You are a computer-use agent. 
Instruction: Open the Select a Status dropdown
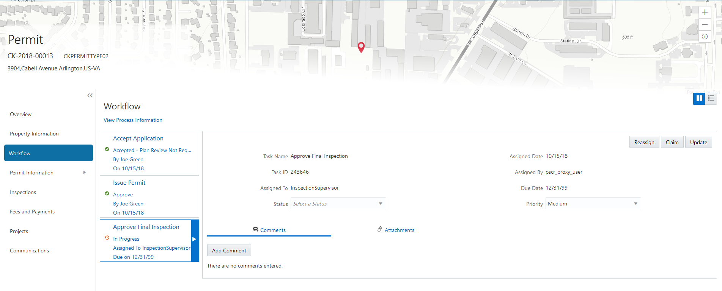click(x=338, y=204)
